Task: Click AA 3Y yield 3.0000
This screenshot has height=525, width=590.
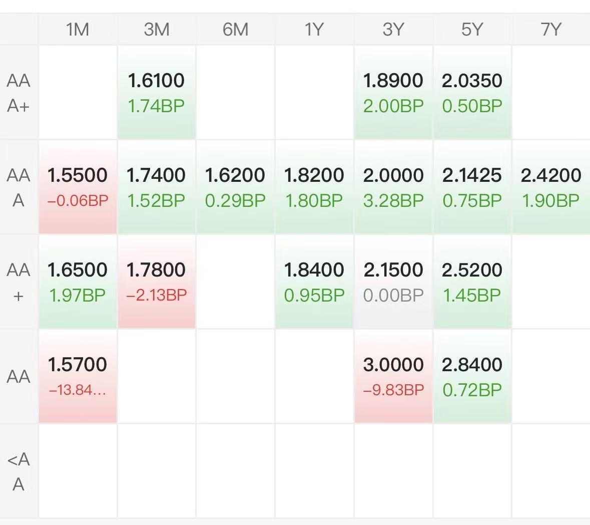Action: pos(393,365)
